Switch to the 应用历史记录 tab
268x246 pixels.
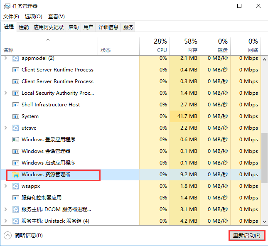click(48, 27)
